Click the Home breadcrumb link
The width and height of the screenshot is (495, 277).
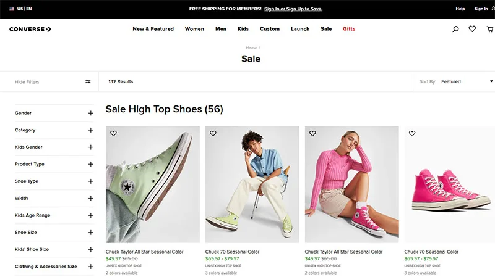(251, 48)
